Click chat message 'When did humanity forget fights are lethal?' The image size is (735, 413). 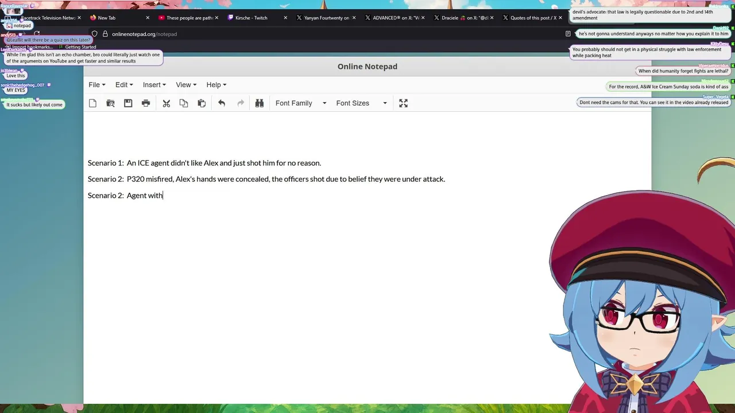point(683,71)
